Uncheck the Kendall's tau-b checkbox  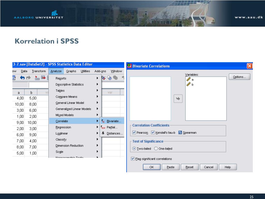[x=153, y=132]
